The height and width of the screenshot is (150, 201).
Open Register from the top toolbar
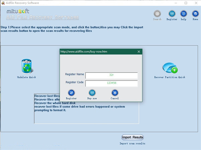pyautogui.click(x=172, y=14)
